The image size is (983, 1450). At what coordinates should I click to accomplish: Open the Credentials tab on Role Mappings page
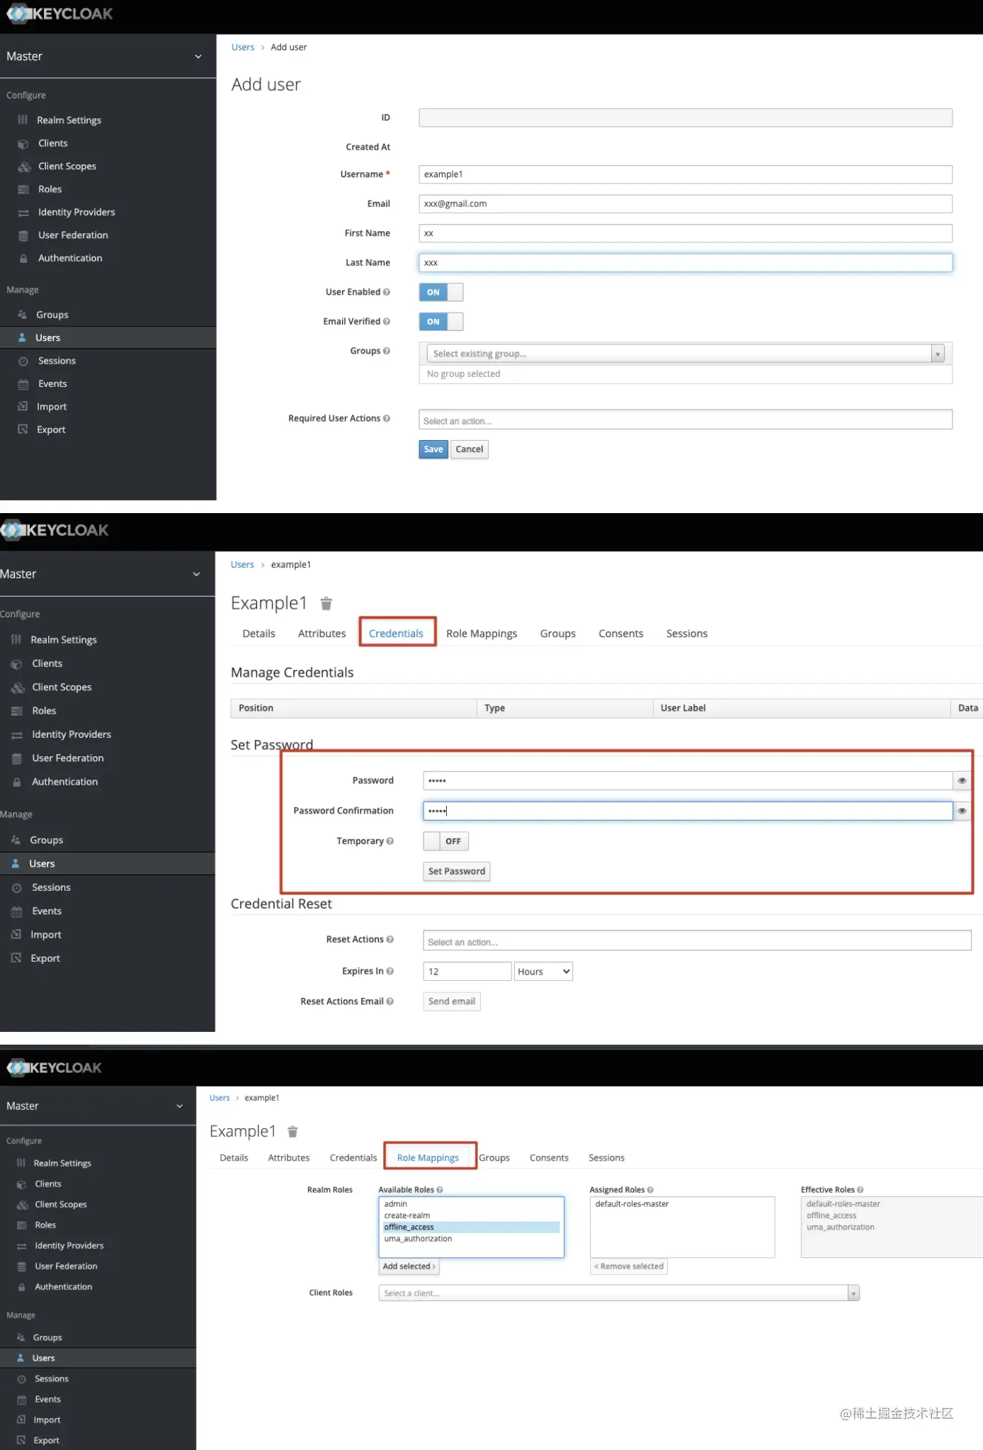coord(353,1158)
